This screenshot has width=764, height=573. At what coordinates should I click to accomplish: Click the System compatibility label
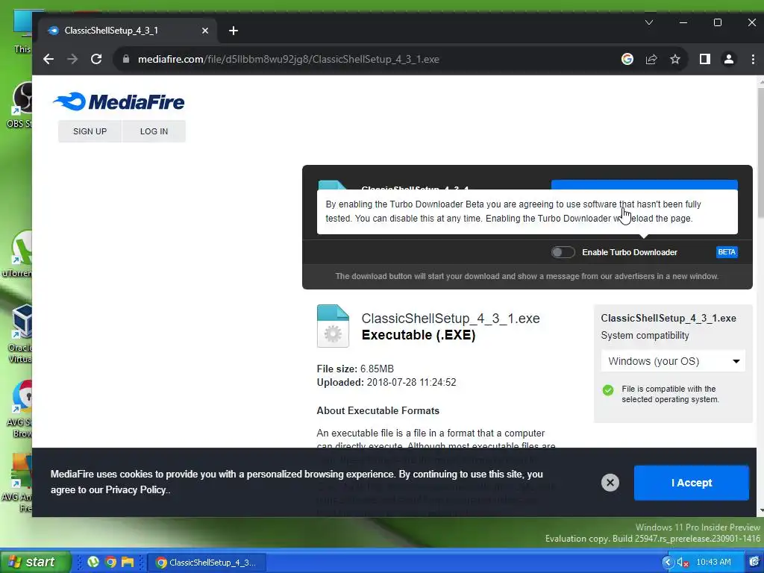[x=645, y=336]
